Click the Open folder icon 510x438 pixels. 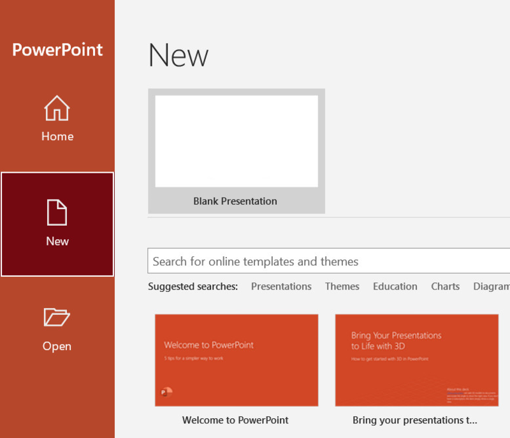coord(57,317)
